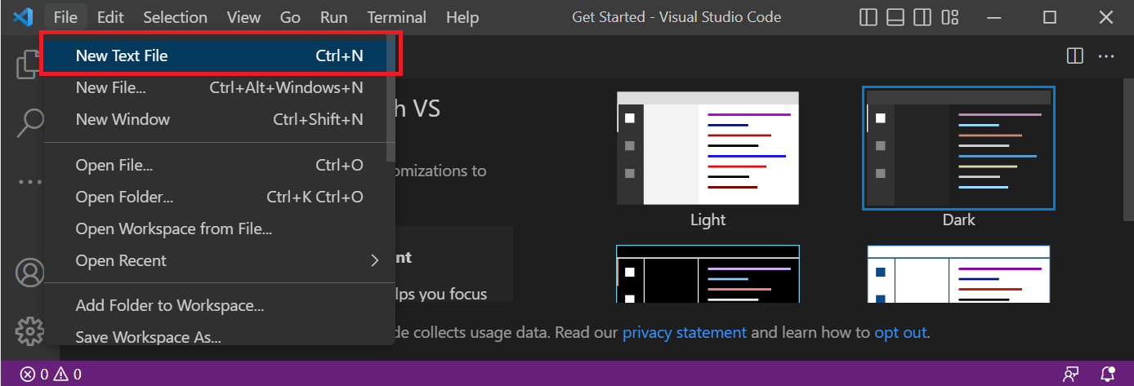Select the Dark color theme thumbnail
This screenshot has width=1134, height=386.
tap(958, 148)
